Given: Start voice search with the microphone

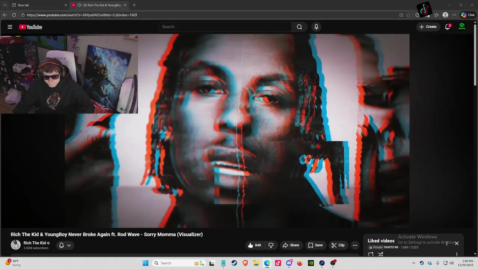Looking at the screenshot, I should (x=316, y=27).
